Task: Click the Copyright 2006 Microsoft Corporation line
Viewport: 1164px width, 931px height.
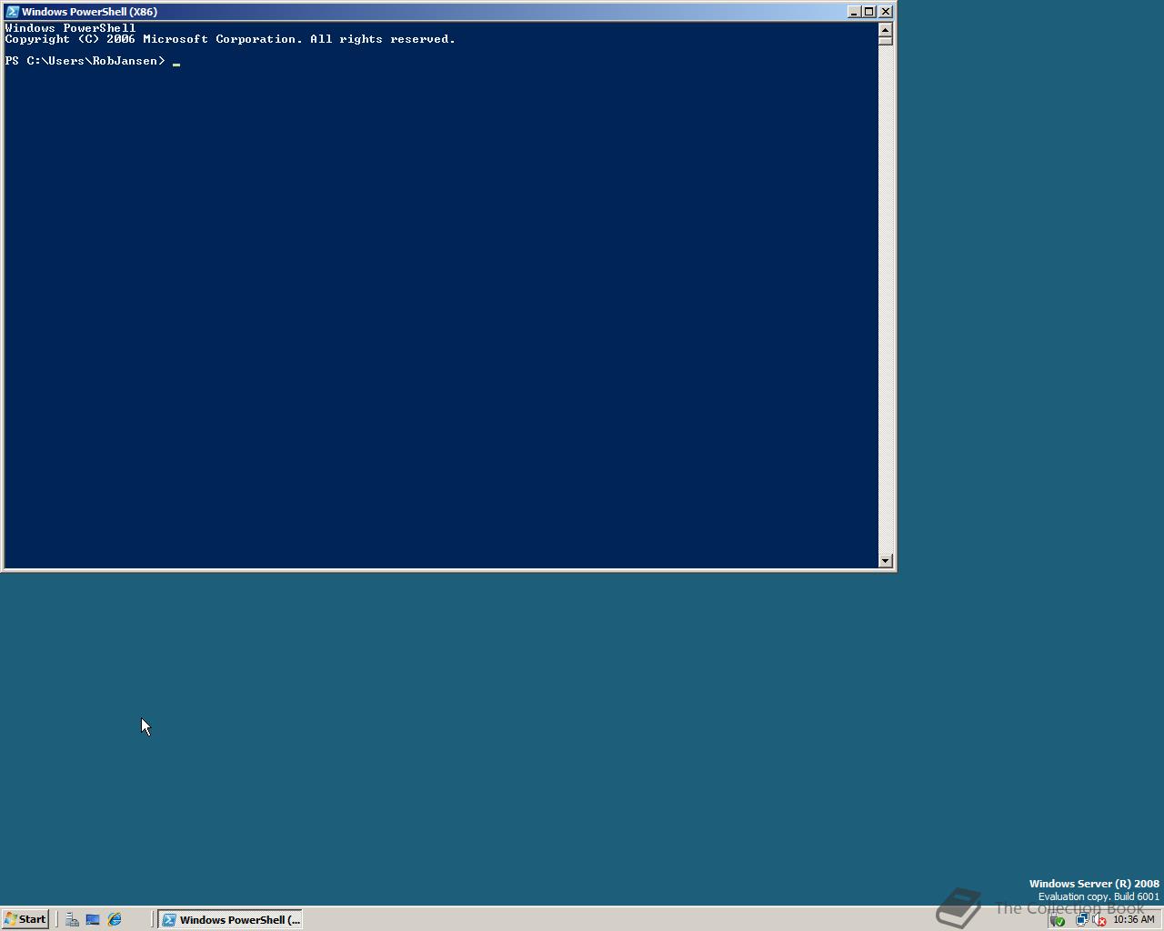Action: coord(230,39)
